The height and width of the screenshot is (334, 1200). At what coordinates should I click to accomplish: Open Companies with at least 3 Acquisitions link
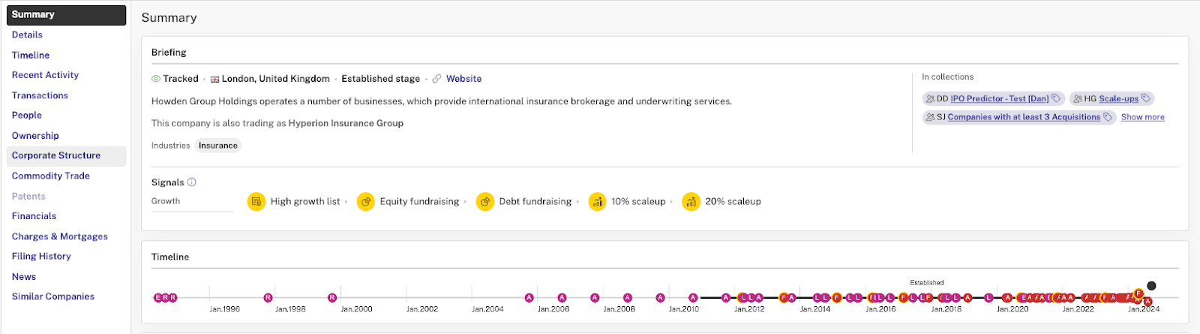[1024, 117]
